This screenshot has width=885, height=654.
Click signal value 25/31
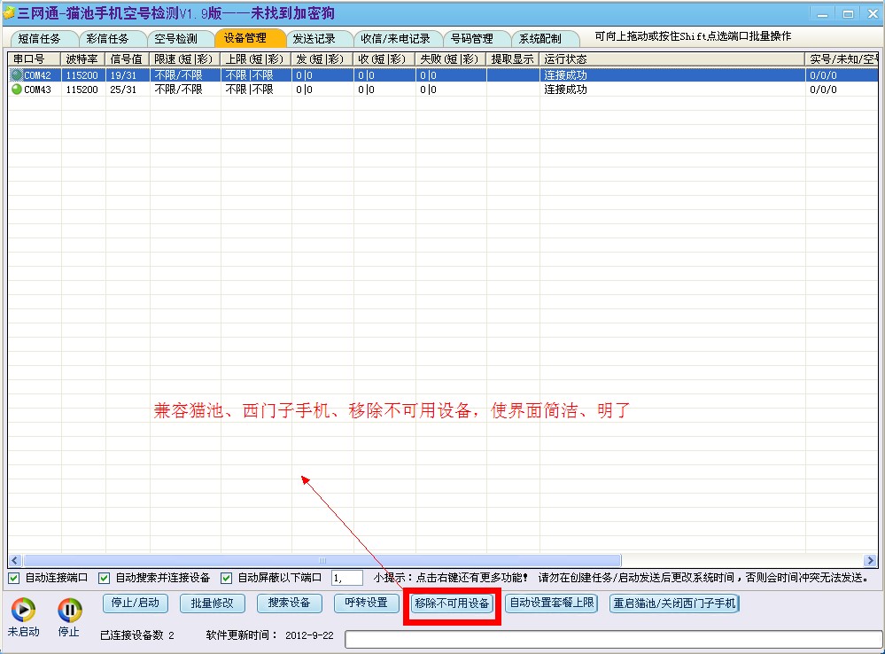[124, 90]
